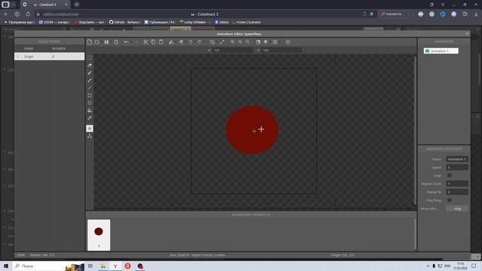Select the Rectangle shape tool
This screenshot has width=482, height=271.
90,96
